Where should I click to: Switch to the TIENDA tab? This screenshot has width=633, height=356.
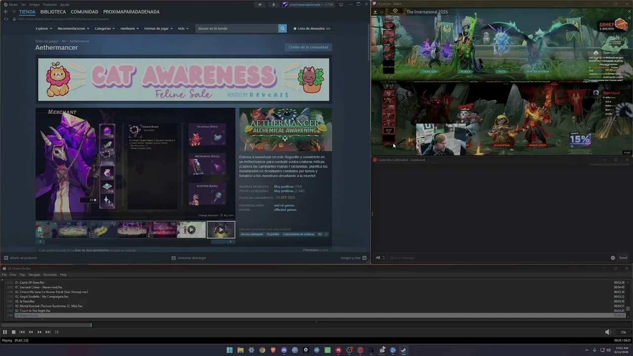[x=27, y=12]
